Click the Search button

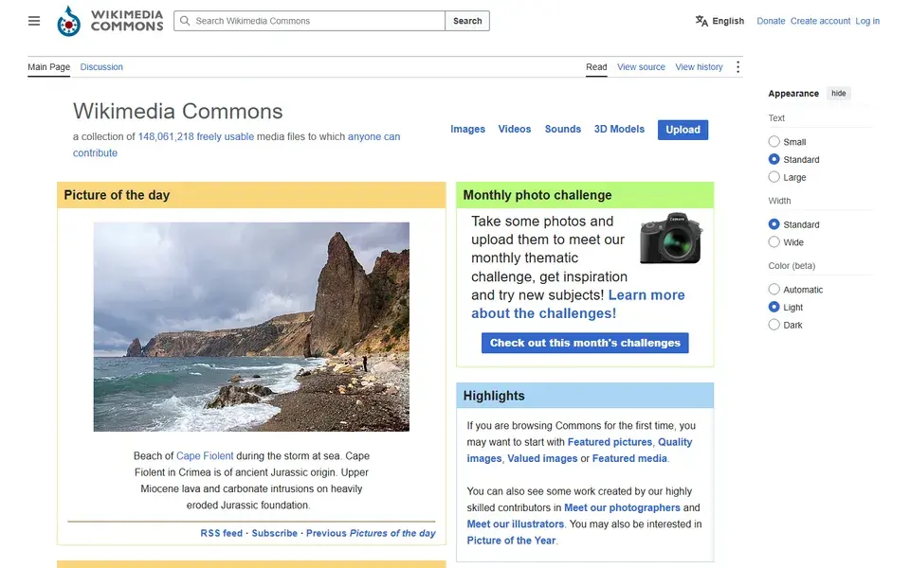pos(467,21)
